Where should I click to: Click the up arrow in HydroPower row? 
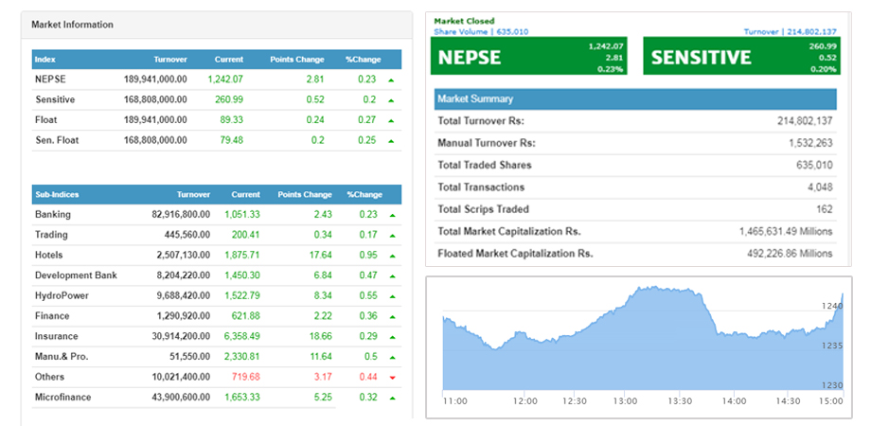(x=393, y=296)
